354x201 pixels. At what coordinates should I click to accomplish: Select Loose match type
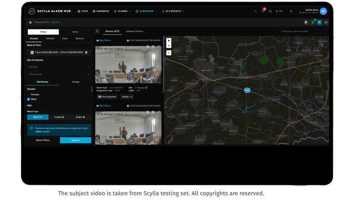tap(59, 117)
